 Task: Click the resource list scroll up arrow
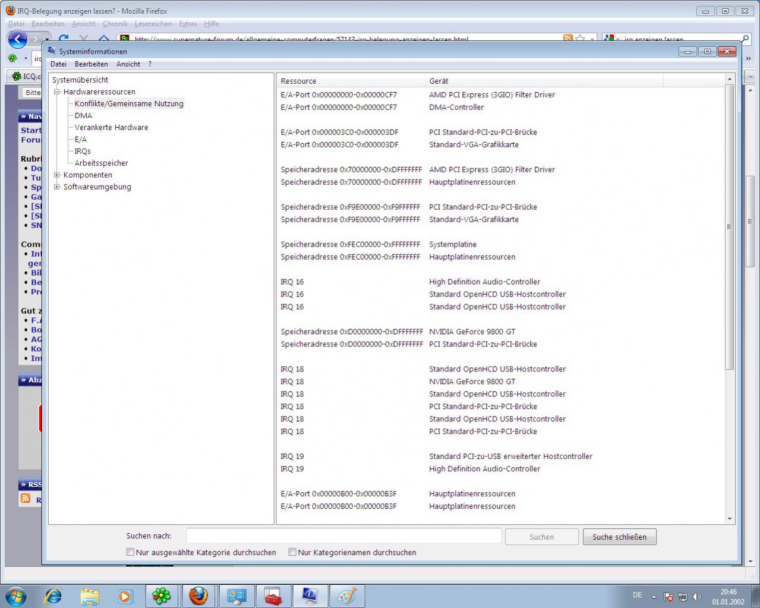[730, 78]
